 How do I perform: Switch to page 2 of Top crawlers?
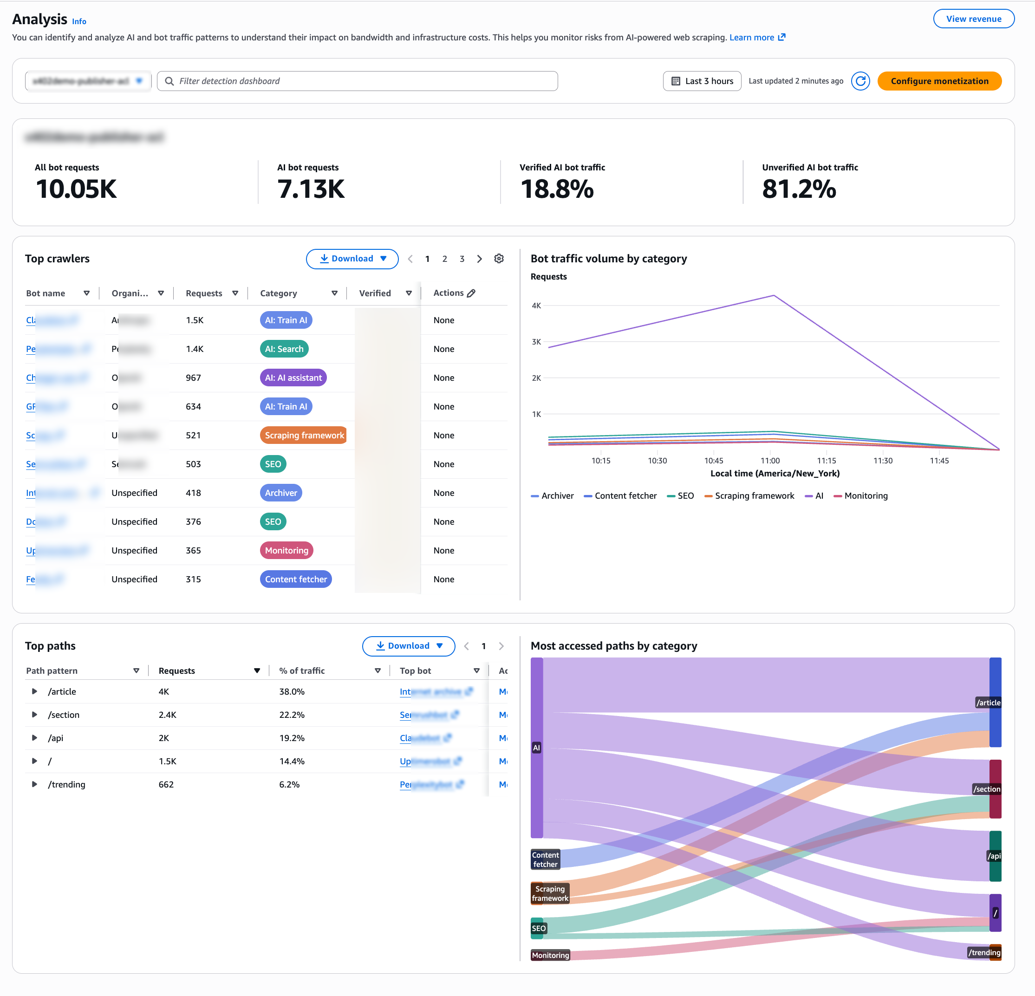445,259
